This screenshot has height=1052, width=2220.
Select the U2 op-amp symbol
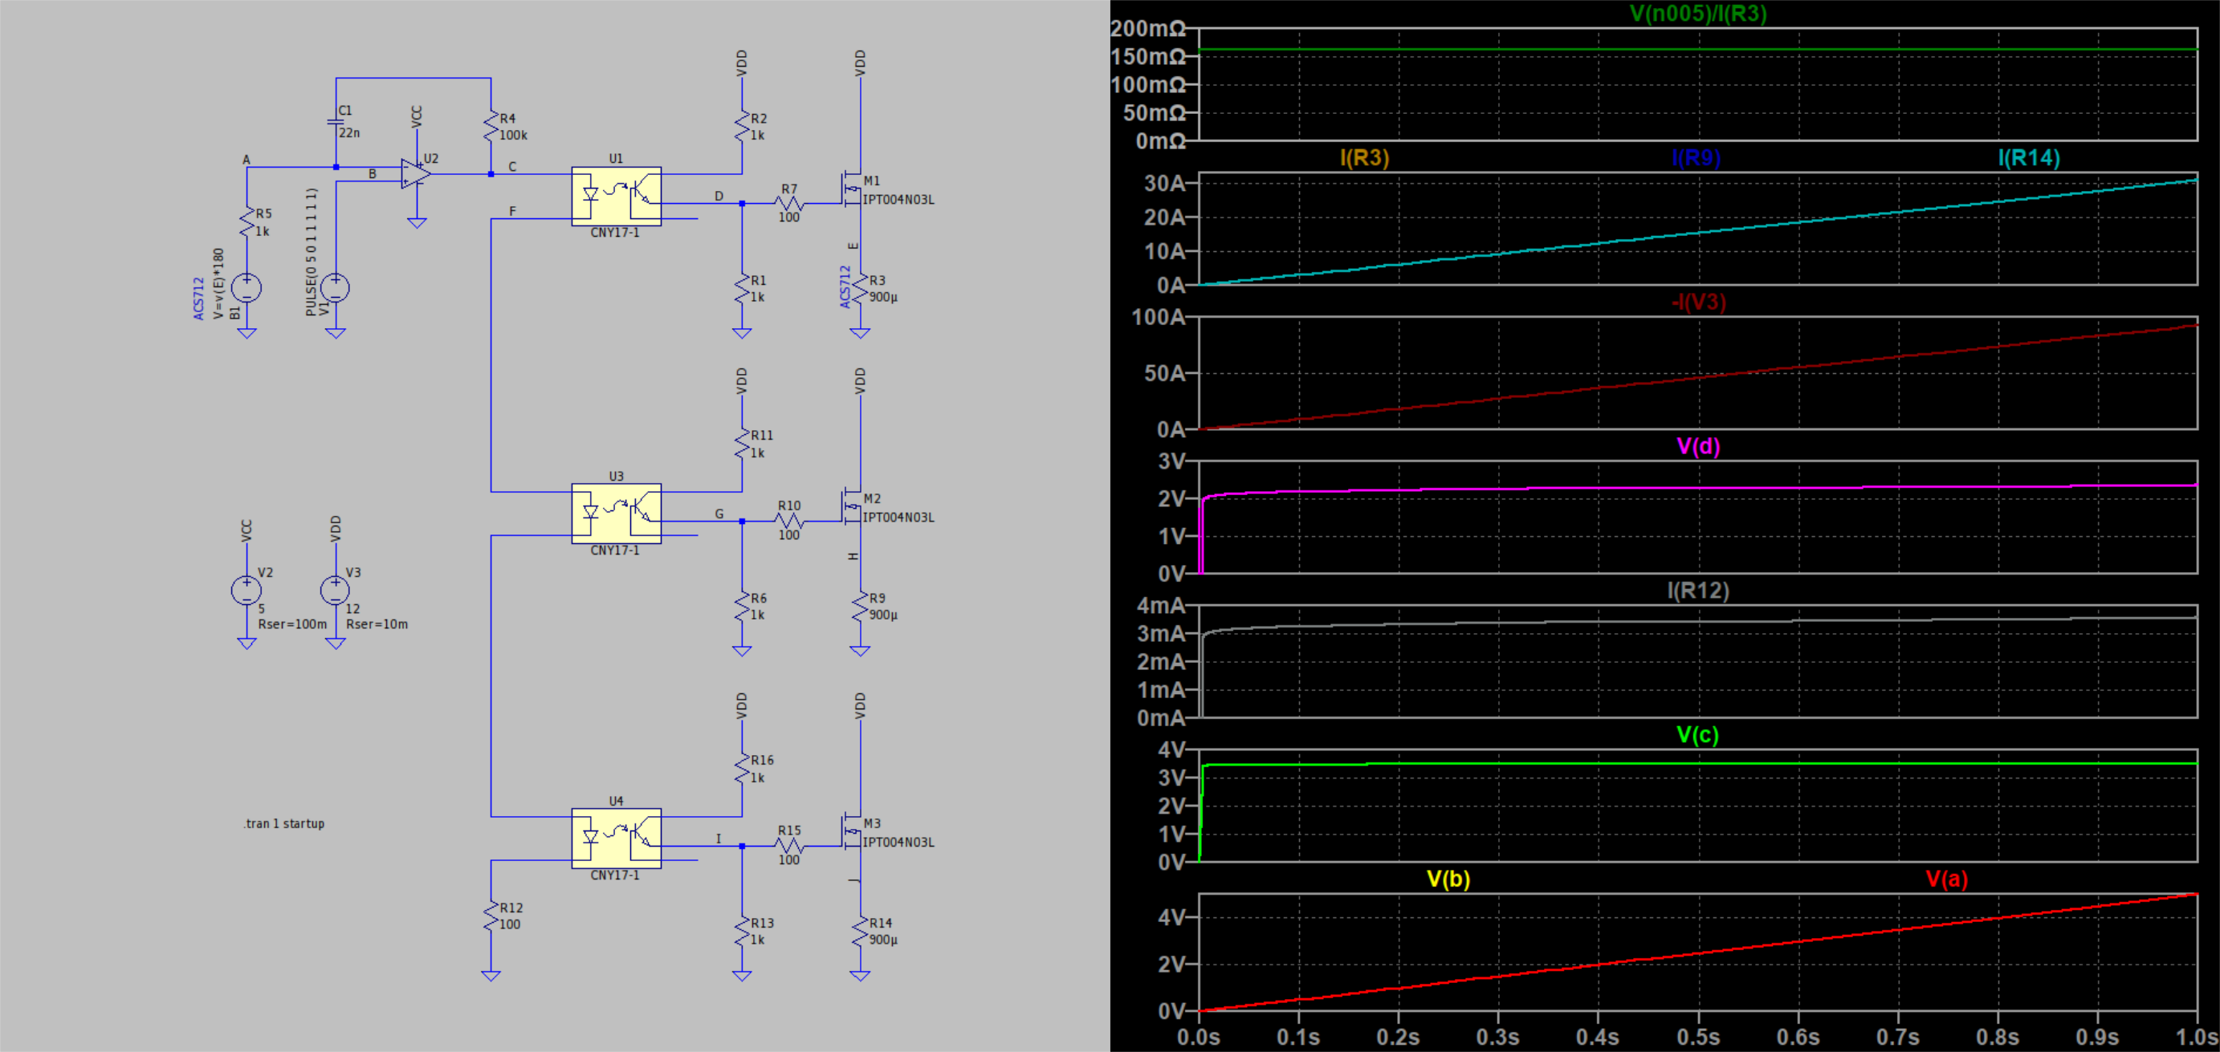click(416, 174)
